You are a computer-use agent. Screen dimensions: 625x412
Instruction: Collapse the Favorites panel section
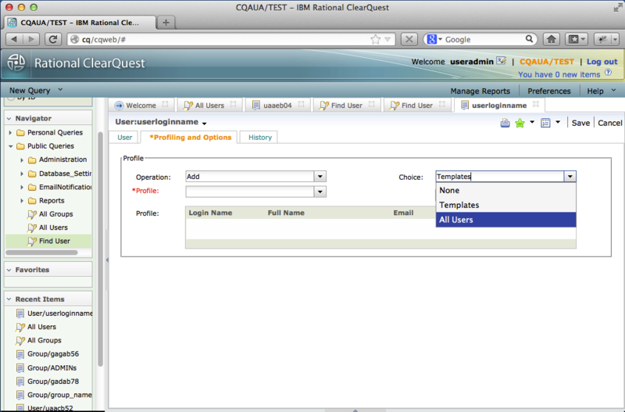[x=9, y=270]
